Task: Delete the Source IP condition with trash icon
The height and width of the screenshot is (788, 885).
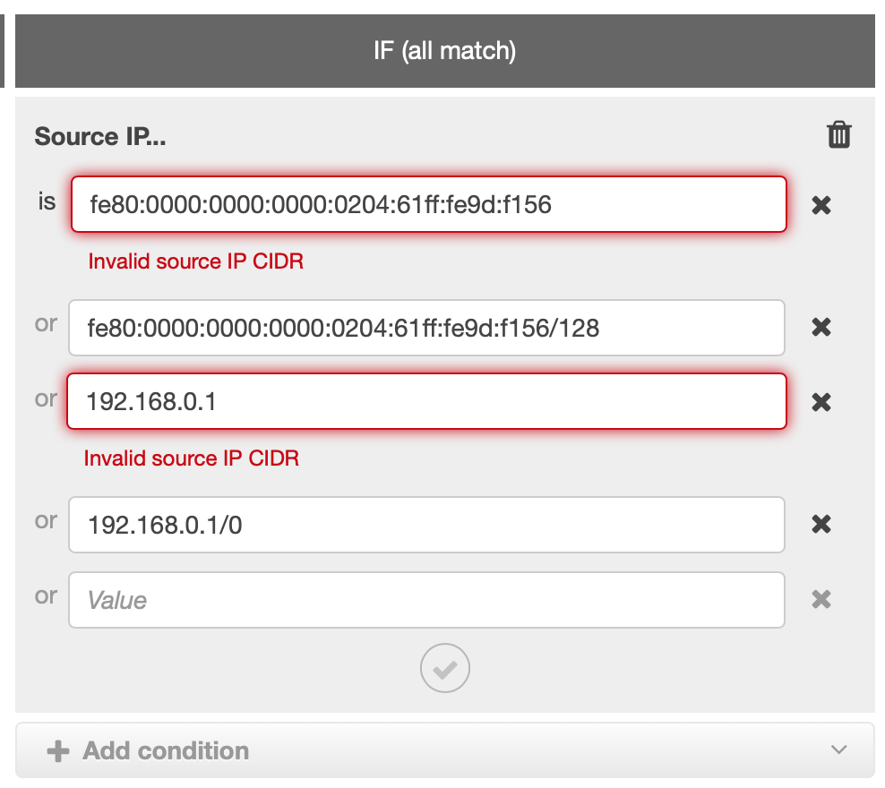Action: (x=838, y=135)
